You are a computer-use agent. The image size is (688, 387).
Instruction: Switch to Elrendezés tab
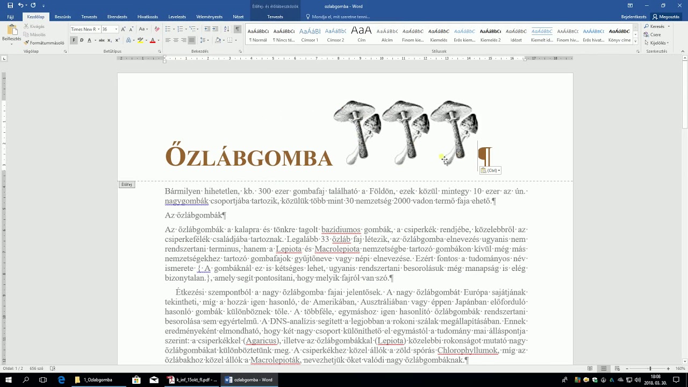pyautogui.click(x=117, y=17)
